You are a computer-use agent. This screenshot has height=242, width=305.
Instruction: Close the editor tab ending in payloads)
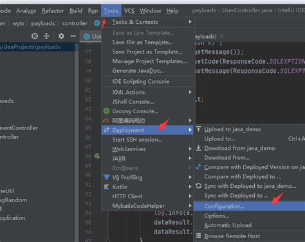[221, 36]
